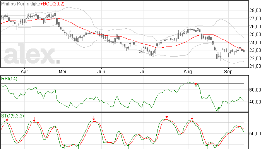
Task: Click the 25,00 price axis label
Action: (255, 34)
